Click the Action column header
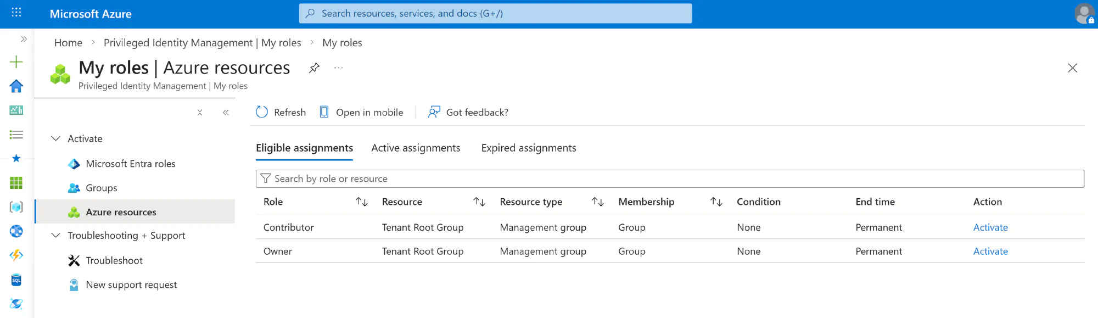Screen dimensions: 1098x318 click(x=988, y=202)
